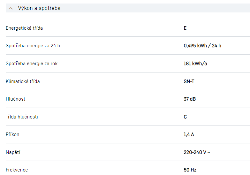The width and height of the screenshot is (250, 175).
Task: Click the Spotřeba energie za 24 h label
Action: pyautogui.click(x=33, y=46)
